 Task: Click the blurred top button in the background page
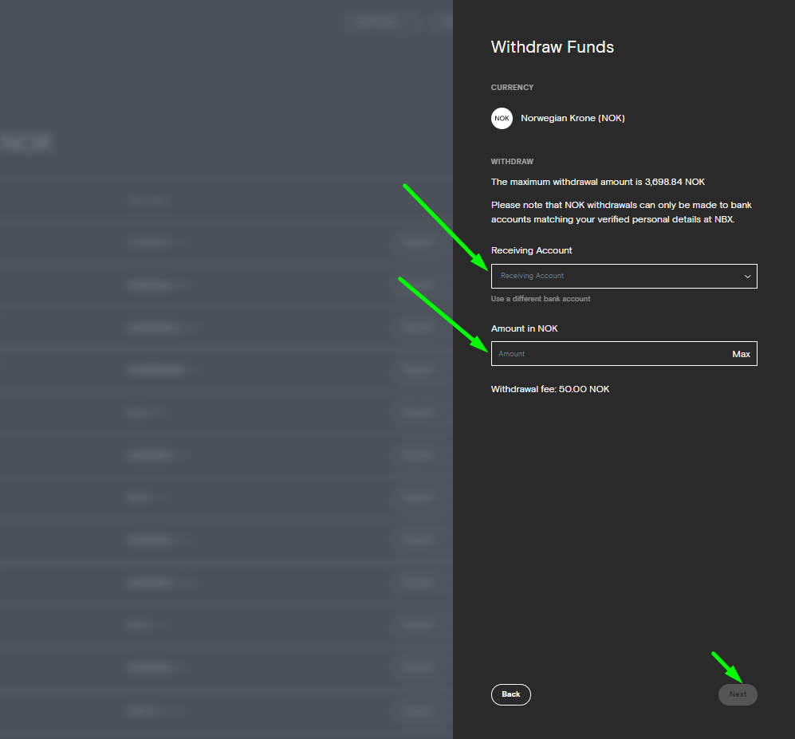[378, 22]
